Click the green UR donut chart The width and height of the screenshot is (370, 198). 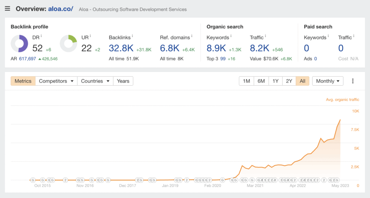coord(68,44)
